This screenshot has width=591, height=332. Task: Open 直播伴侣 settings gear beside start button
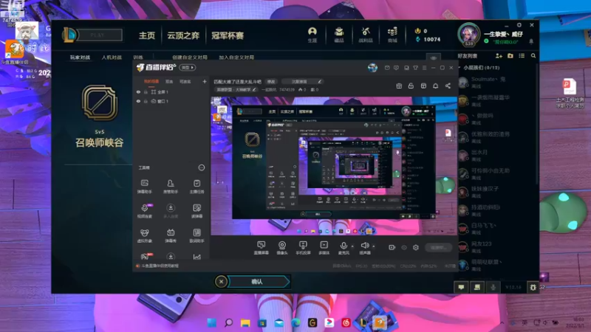[416, 247]
